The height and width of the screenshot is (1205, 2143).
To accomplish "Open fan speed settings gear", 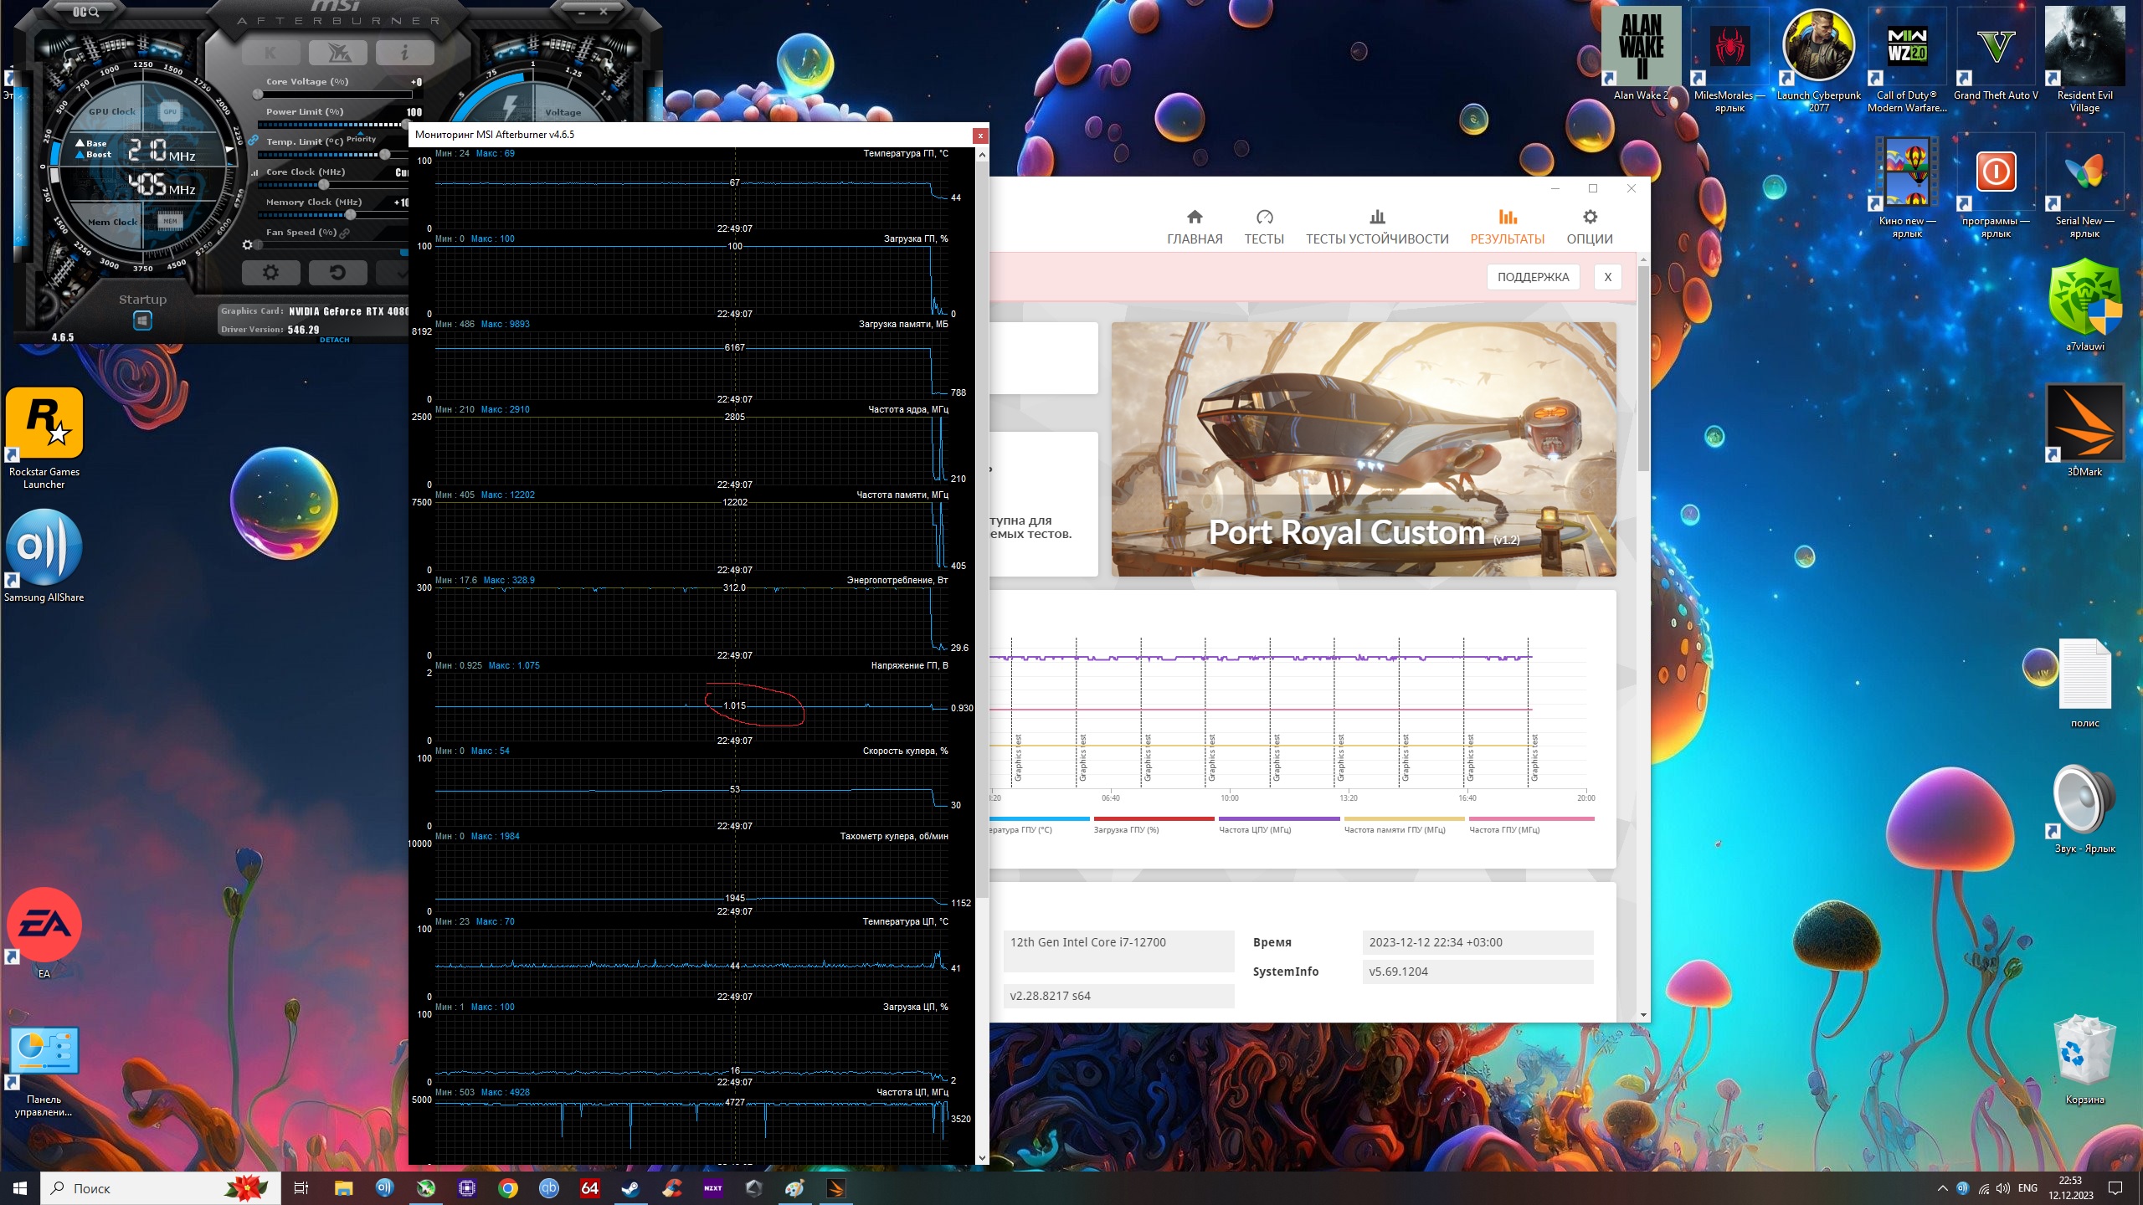I will tap(247, 245).
